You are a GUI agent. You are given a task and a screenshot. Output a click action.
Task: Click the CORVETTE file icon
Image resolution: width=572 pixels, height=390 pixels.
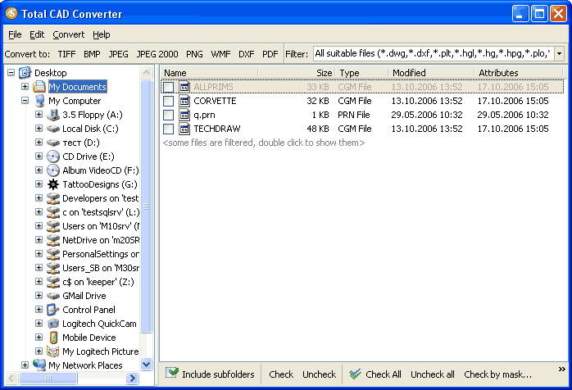tap(184, 101)
